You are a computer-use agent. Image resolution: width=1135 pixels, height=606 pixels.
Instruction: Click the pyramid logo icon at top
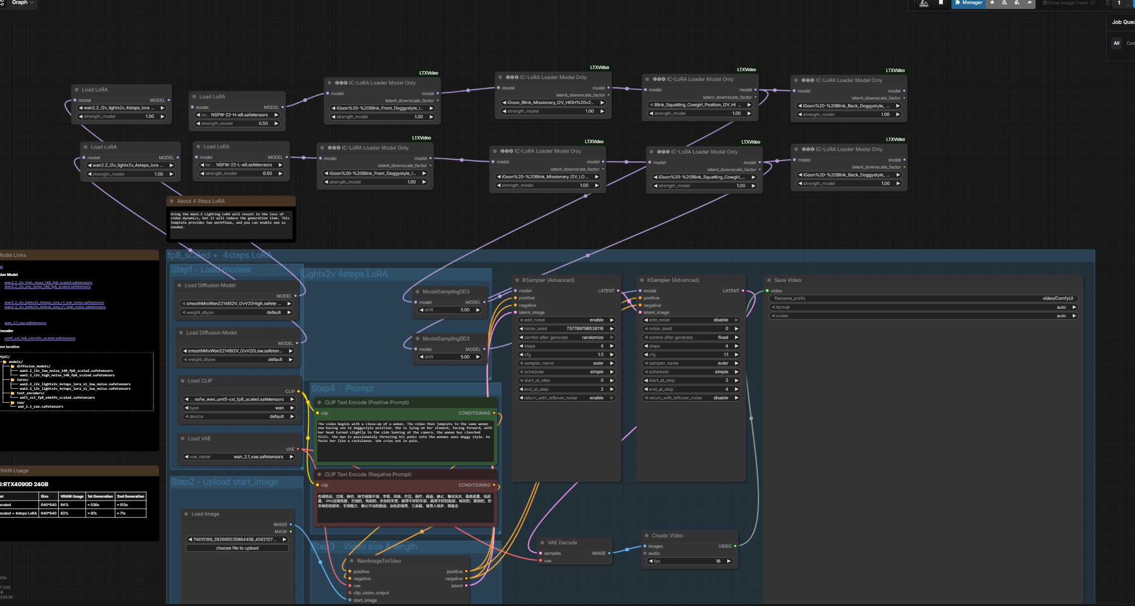point(924,3)
